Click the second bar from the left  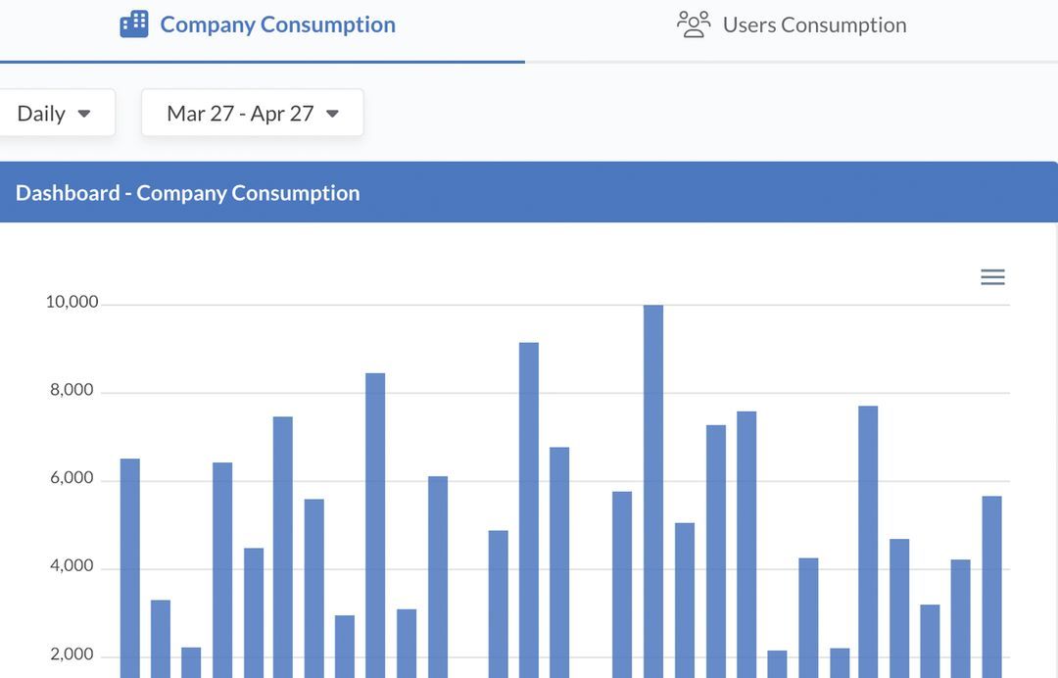(x=161, y=637)
